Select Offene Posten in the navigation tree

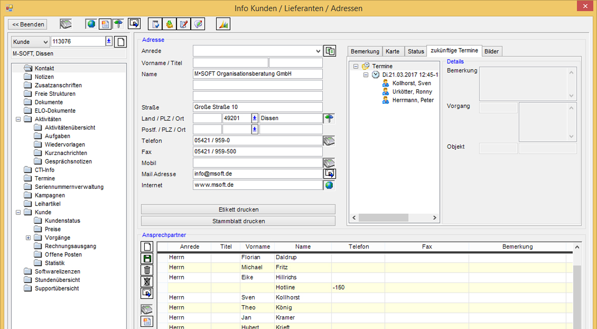[63, 255]
